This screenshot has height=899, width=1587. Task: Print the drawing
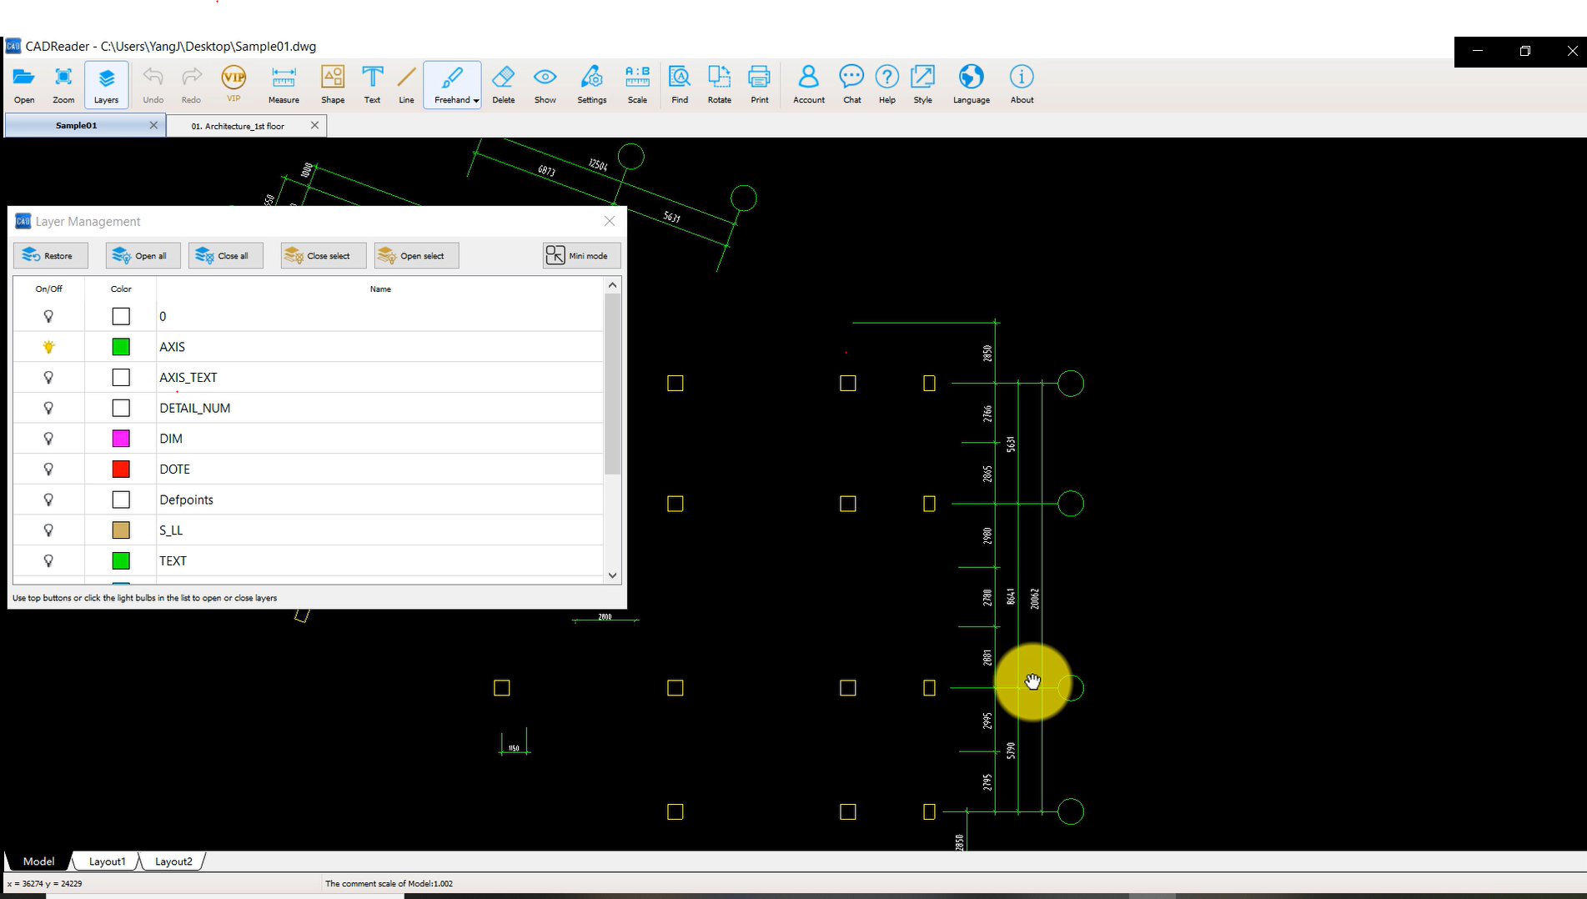[759, 84]
